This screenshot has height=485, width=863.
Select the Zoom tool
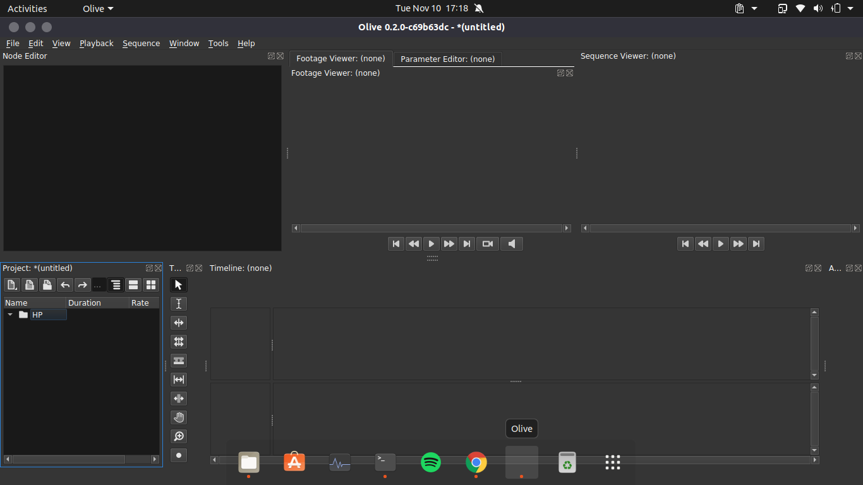[179, 436]
